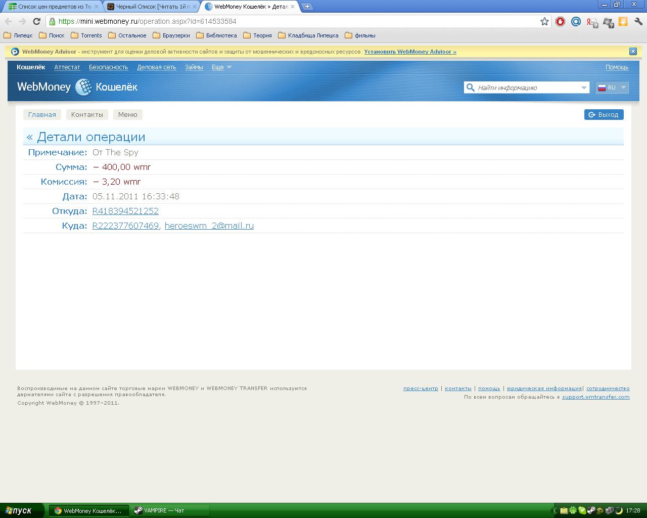Open the Липецк bookmarks folder
The width and height of the screenshot is (647, 518).
[18, 35]
